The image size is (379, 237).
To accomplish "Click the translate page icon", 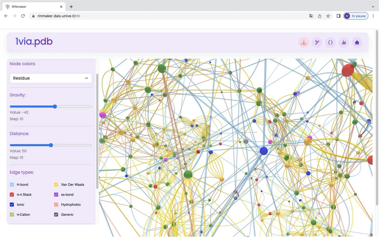I will [311, 16].
